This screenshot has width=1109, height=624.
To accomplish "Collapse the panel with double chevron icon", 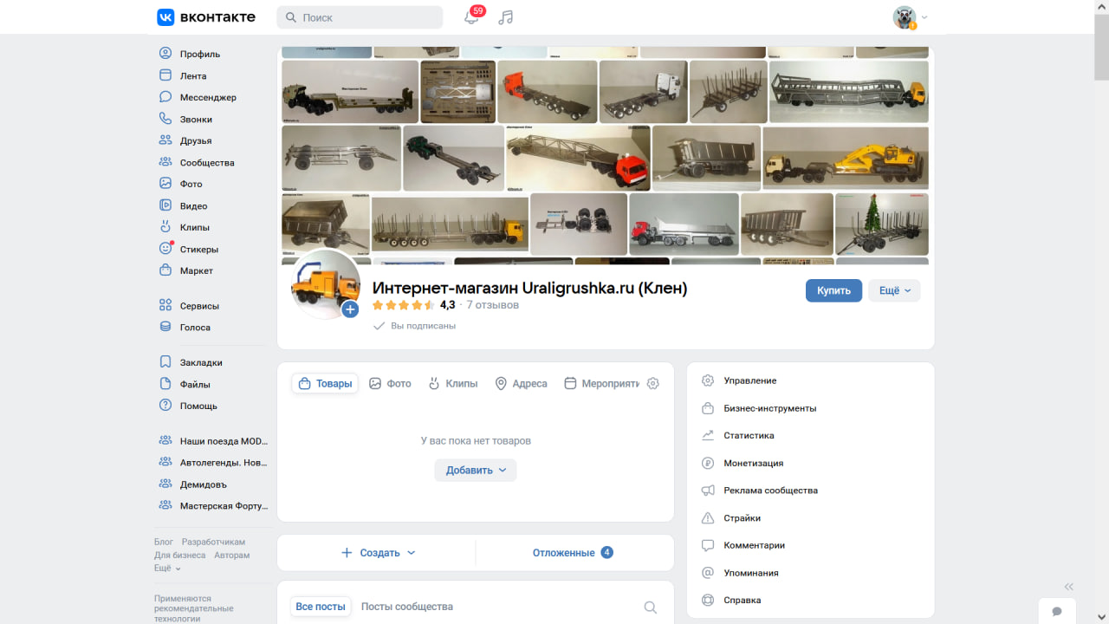I will click(x=1068, y=587).
